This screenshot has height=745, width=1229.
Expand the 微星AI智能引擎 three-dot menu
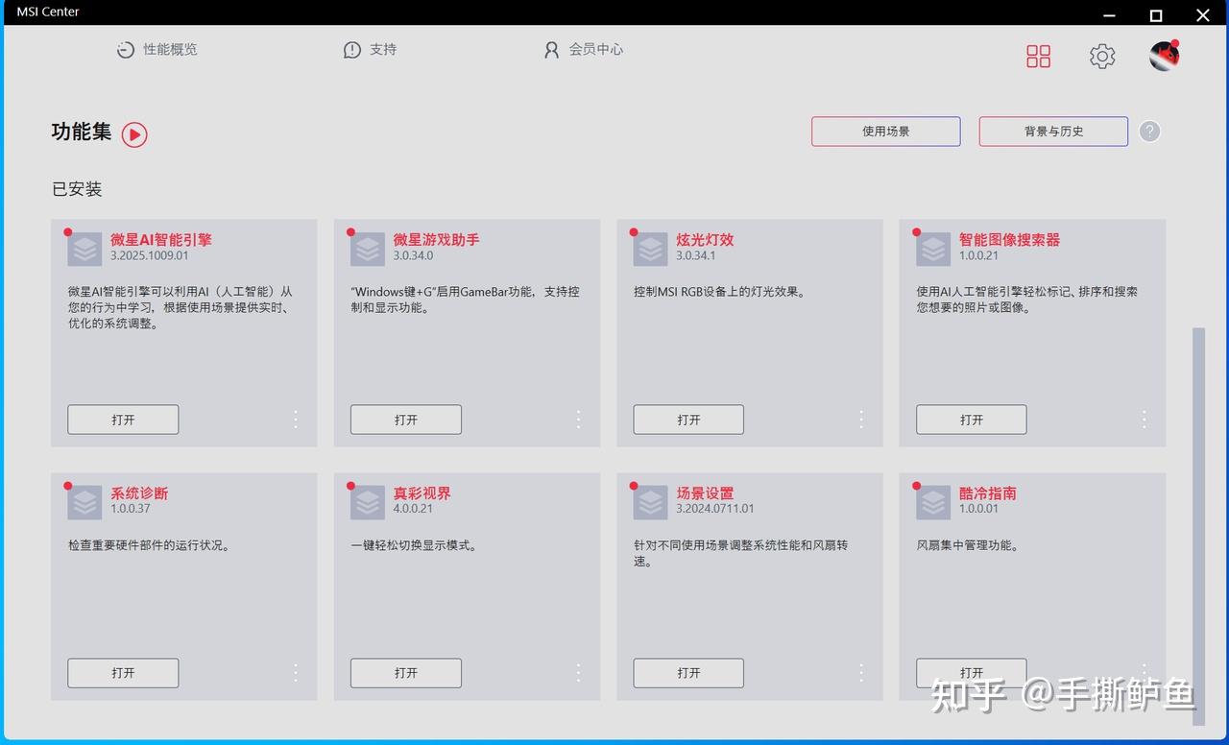click(x=296, y=420)
